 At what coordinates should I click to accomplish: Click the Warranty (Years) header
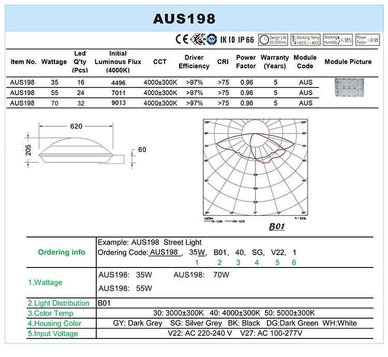coord(275,62)
